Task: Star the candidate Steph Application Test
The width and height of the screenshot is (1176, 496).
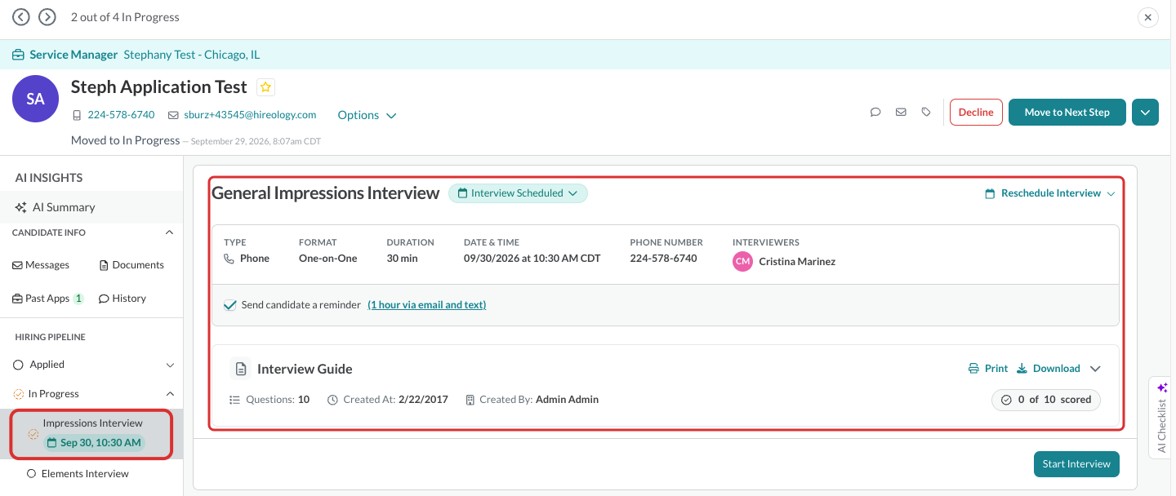Action: click(x=265, y=86)
